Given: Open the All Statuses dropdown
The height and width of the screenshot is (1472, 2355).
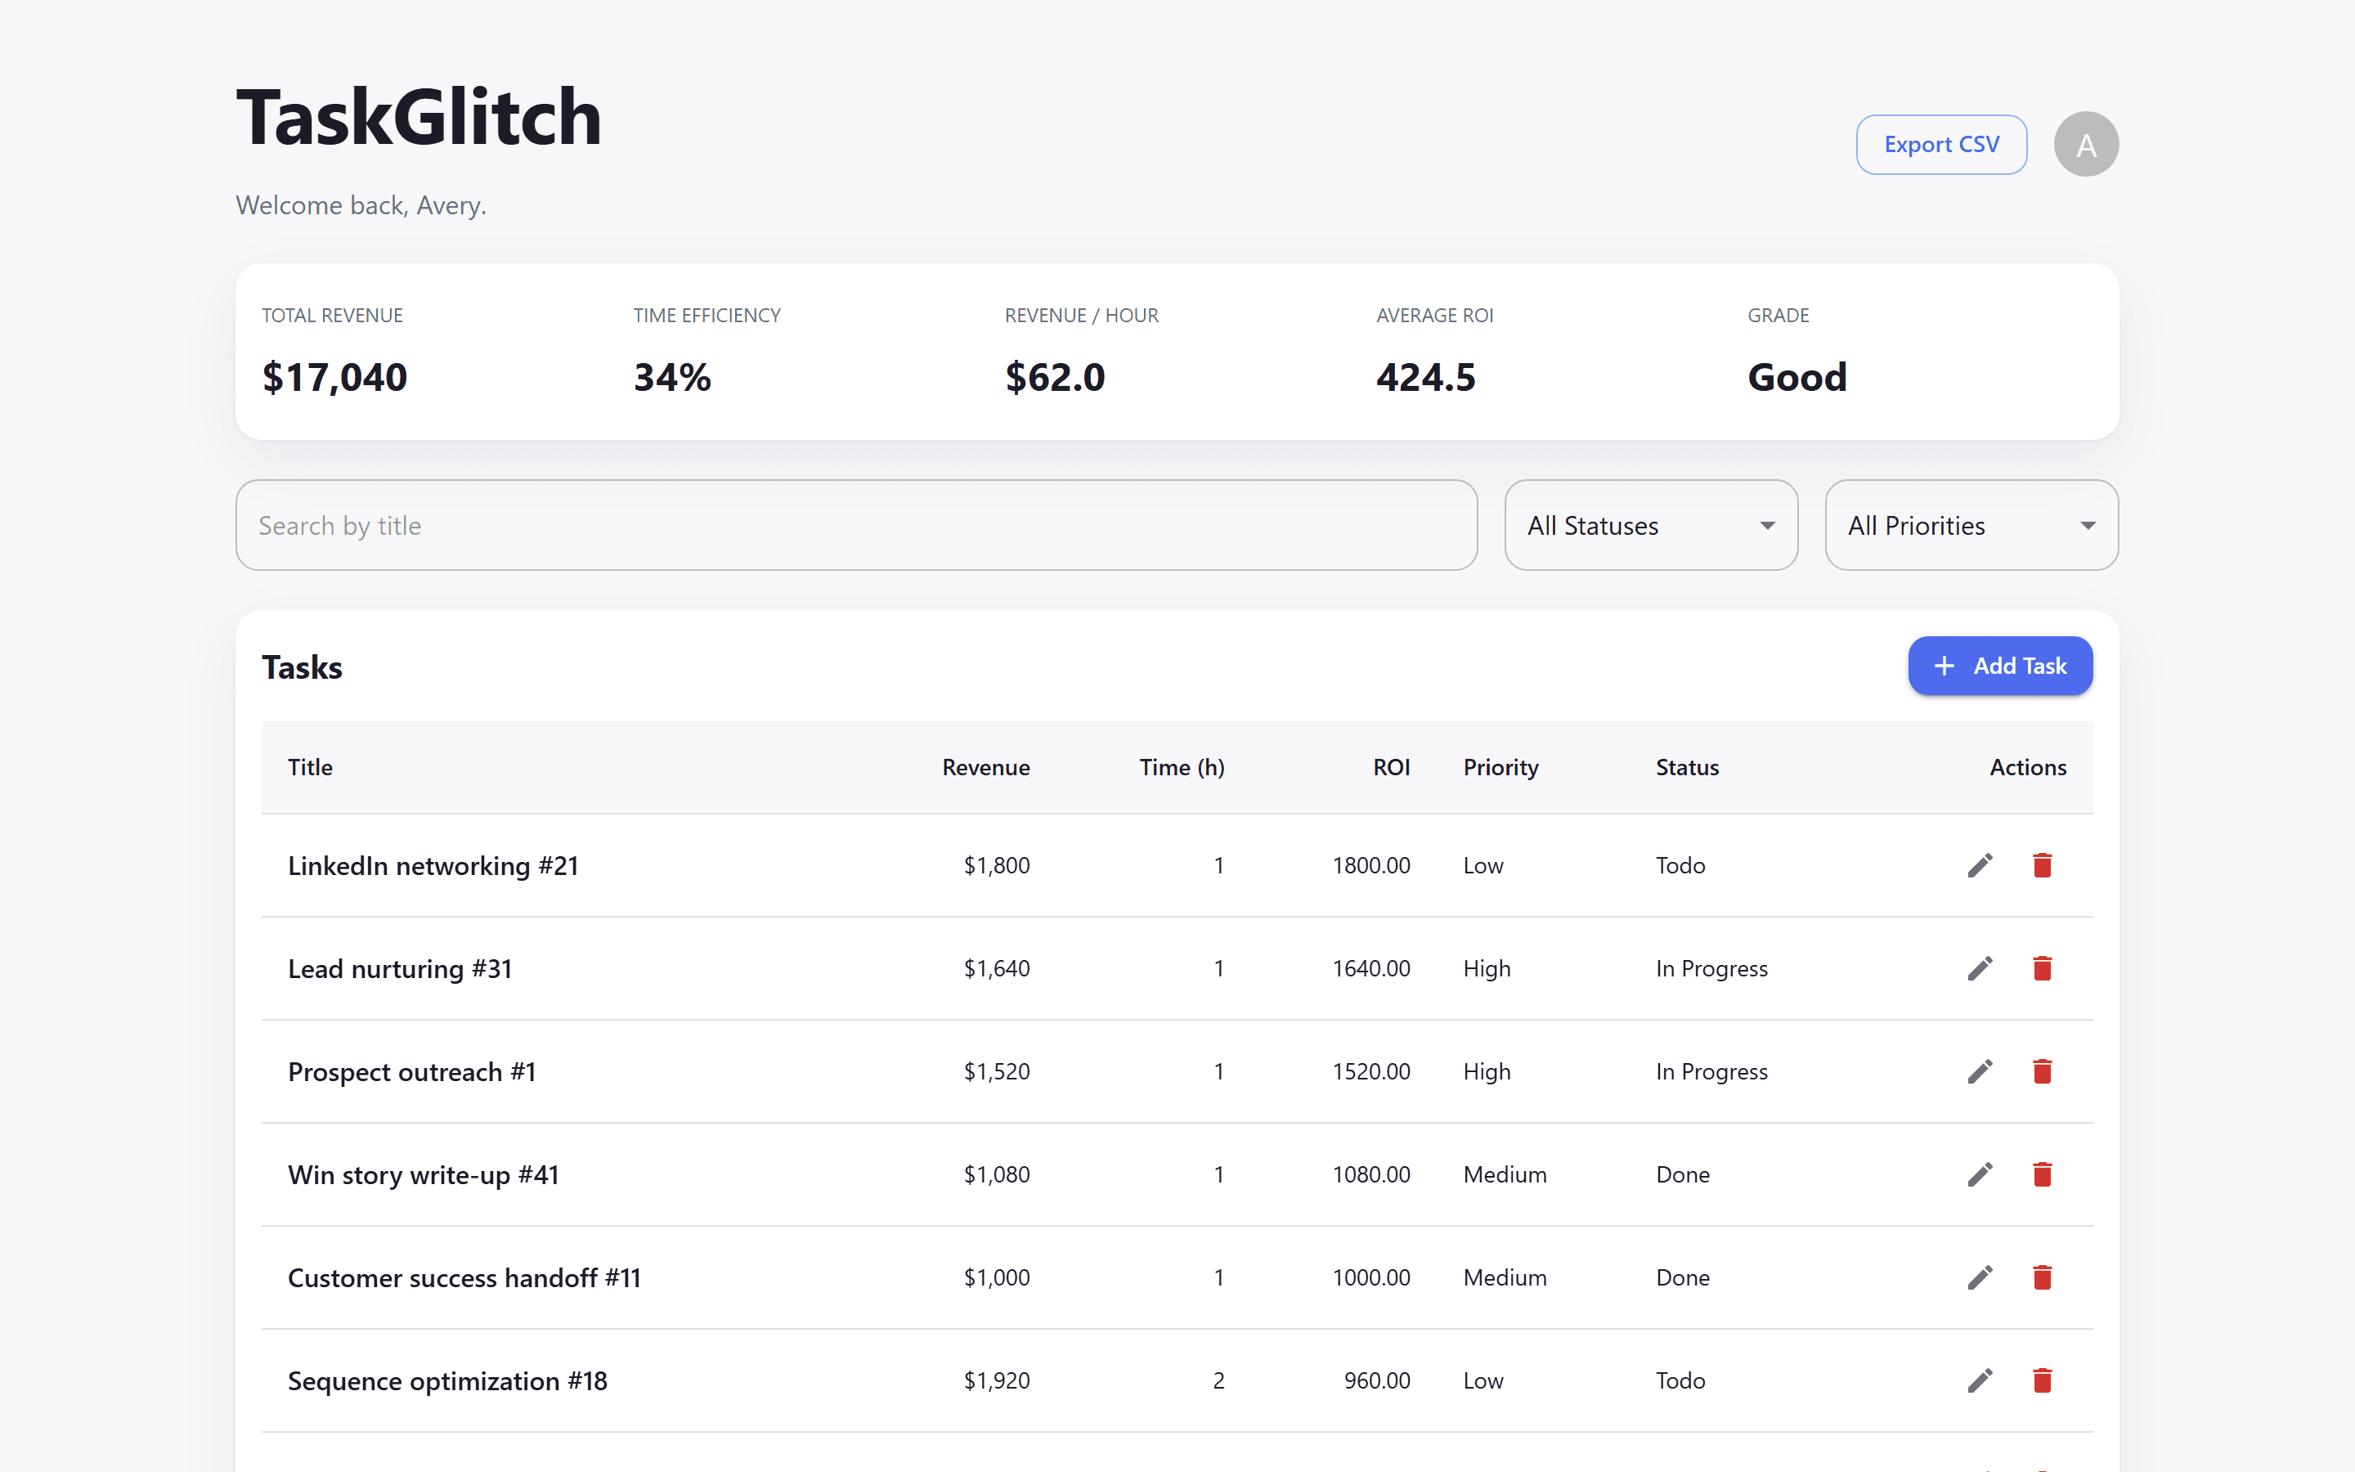Looking at the screenshot, I should 1650,526.
